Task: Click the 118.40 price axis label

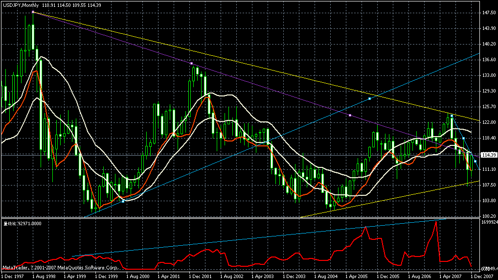Action: [489, 138]
